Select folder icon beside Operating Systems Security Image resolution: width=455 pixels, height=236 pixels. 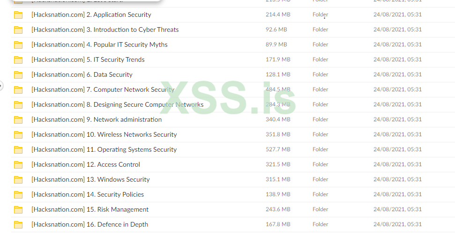(18, 150)
